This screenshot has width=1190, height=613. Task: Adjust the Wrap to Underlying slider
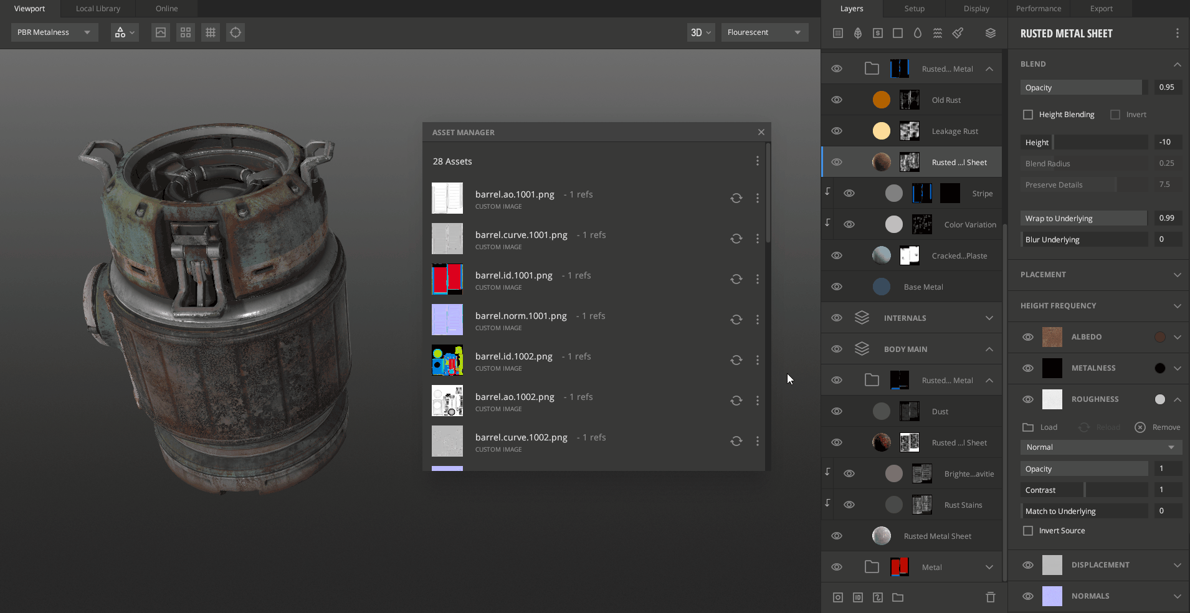point(1084,219)
